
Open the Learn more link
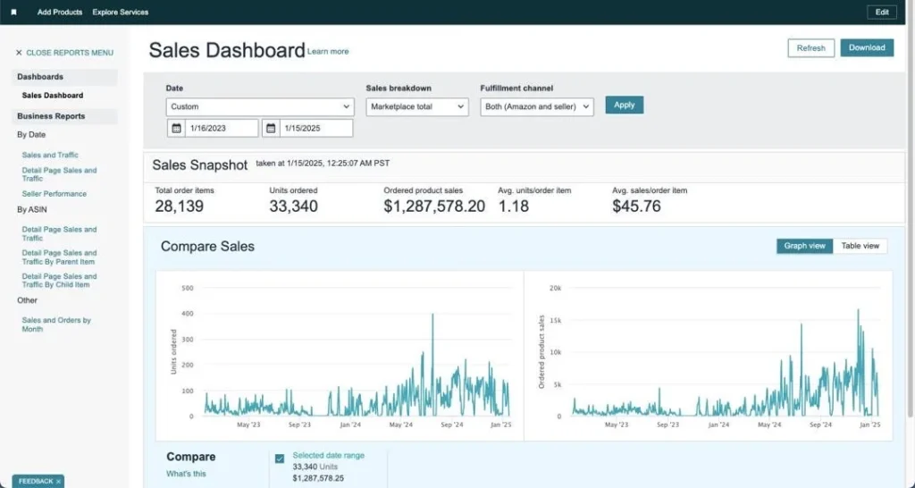pos(328,52)
